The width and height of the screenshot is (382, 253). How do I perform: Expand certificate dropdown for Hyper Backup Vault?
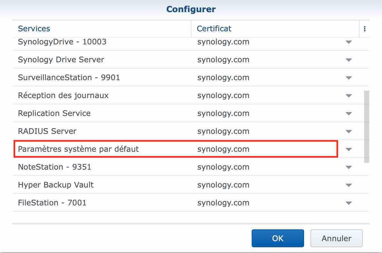click(349, 185)
